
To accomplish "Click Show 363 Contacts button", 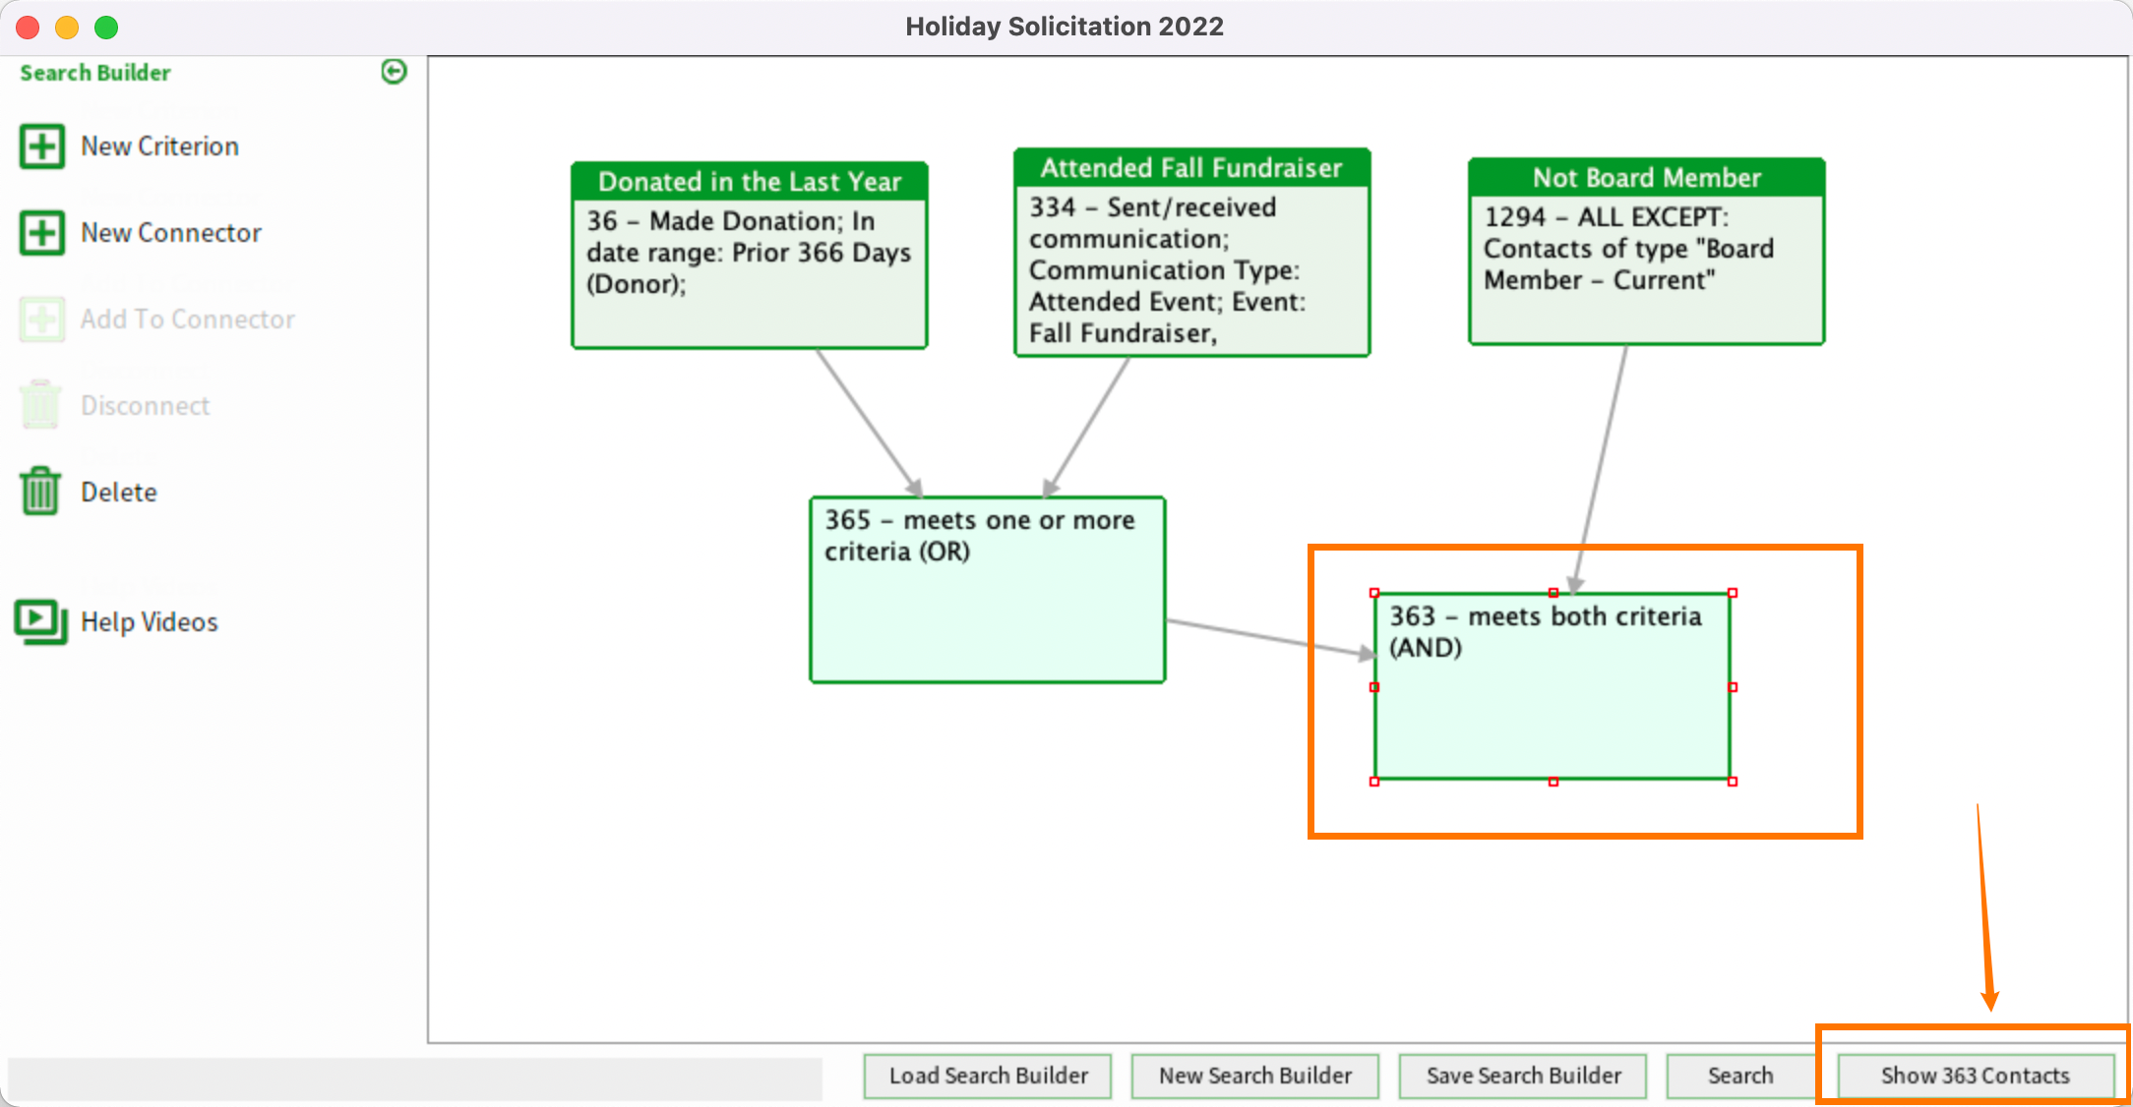I will point(1976,1076).
